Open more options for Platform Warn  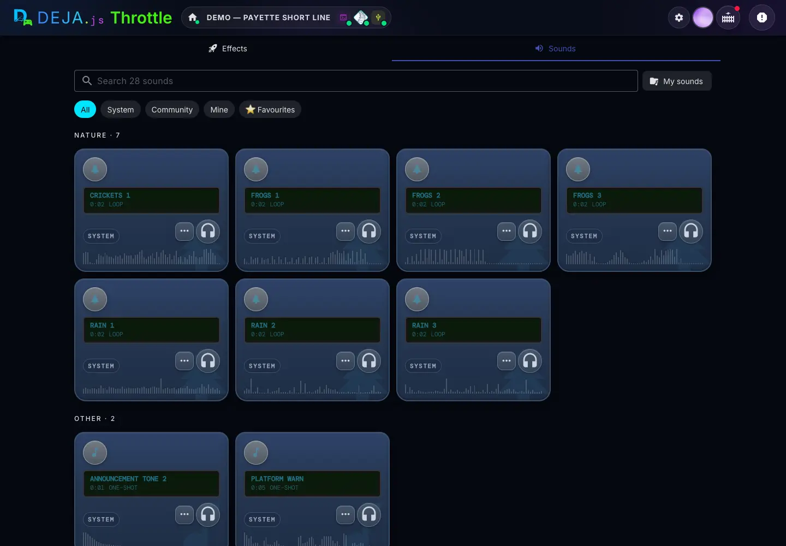(346, 514)
